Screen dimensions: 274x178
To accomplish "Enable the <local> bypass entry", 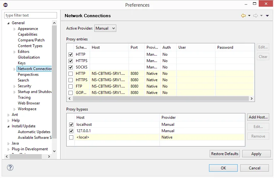I will tap(71, 137).
